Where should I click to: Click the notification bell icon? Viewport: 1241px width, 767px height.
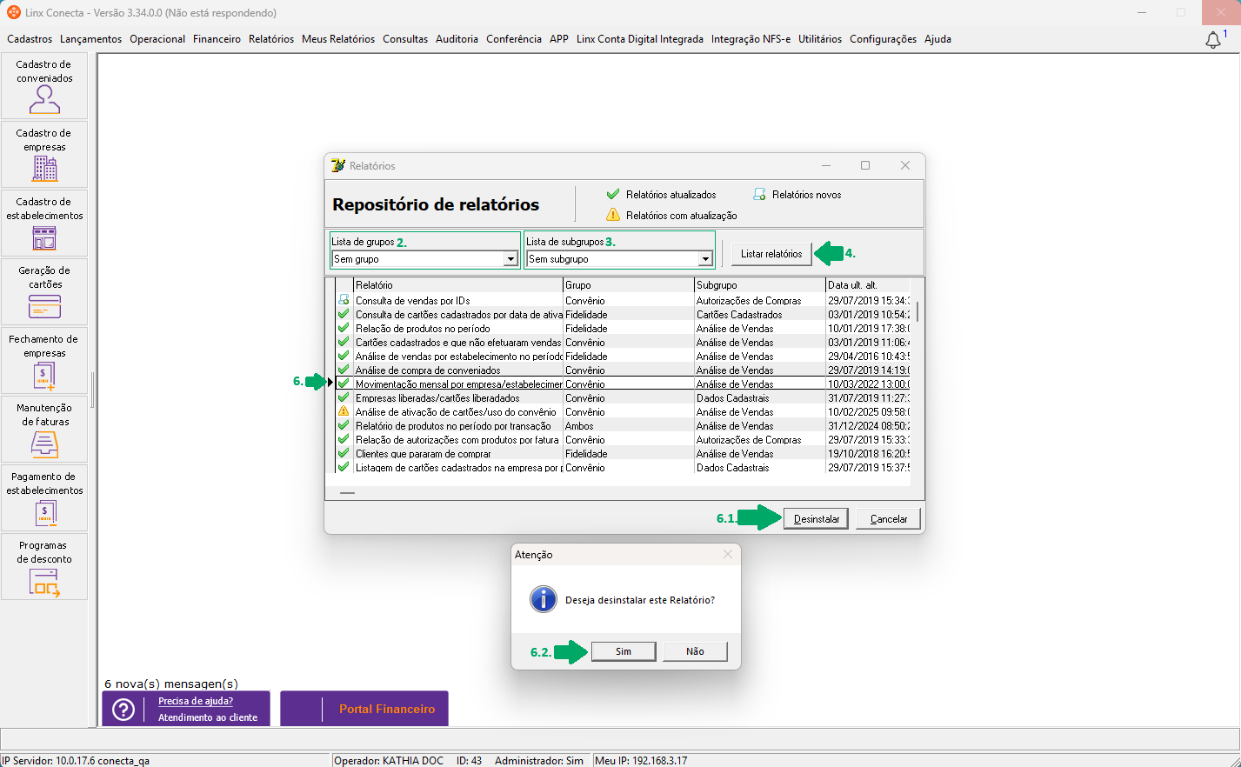click(x=1213, y=40)
